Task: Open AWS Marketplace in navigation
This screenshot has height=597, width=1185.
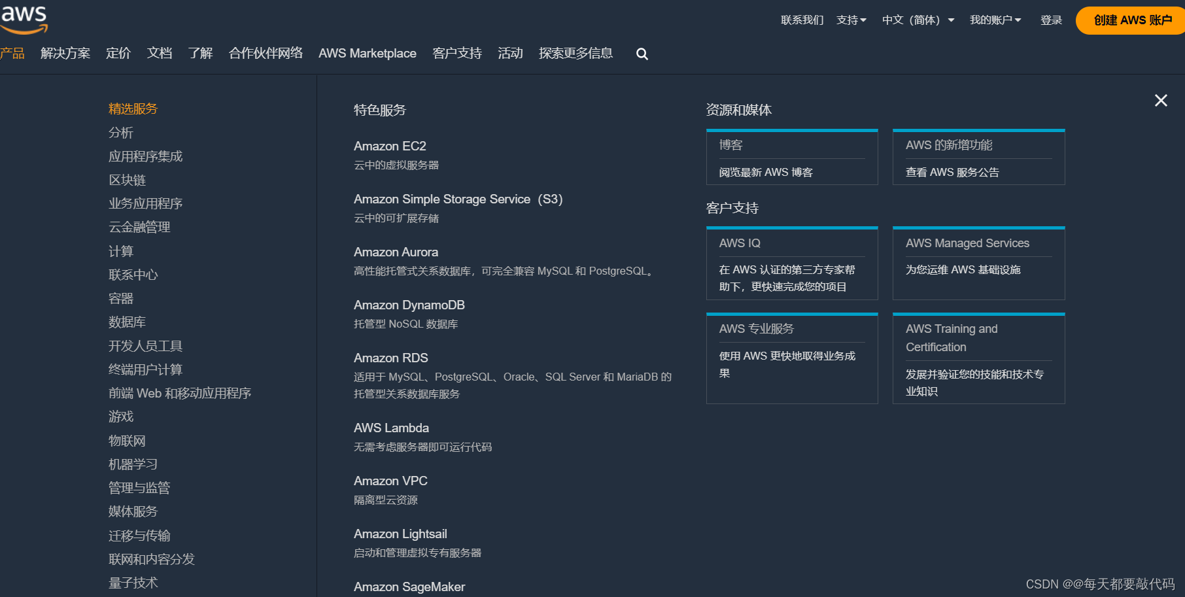Action: pyautogui.click(x=368, y=53)
